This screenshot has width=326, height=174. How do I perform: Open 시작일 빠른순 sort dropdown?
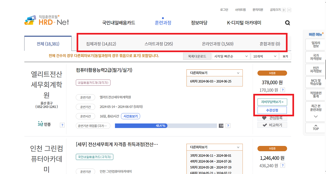230,56
